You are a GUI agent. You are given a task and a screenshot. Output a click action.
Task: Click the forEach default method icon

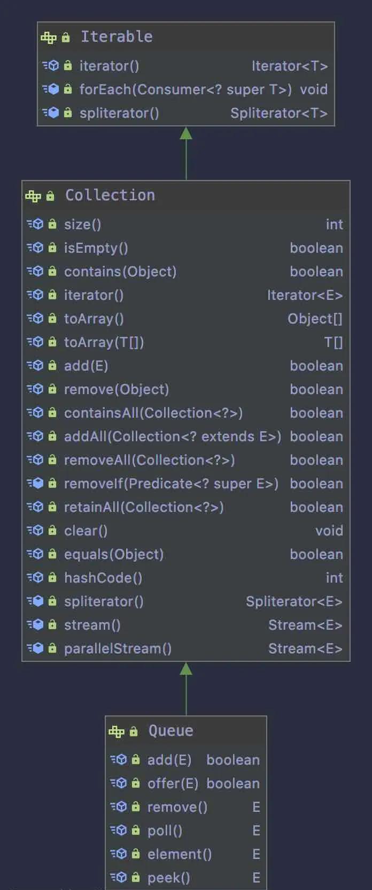pos(51,89)
